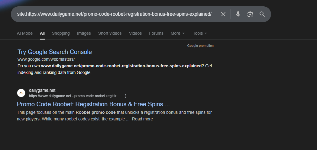
Task: Open the Short videos tab
Action: click(x=110, y=33)
